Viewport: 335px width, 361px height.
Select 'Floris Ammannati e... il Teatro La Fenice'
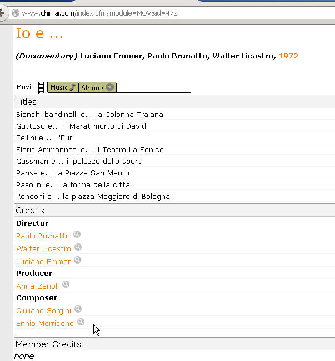(90, 150)
